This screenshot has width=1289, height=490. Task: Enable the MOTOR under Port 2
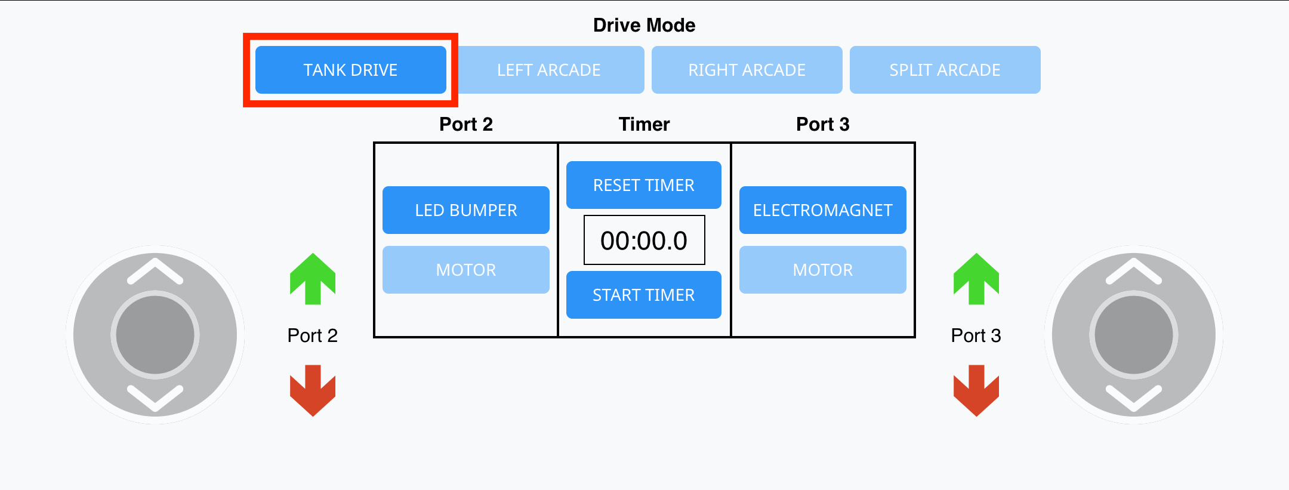pos(466,269)
